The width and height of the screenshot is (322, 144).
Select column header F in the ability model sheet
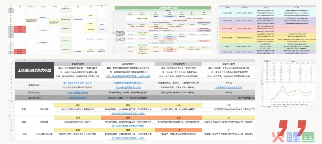tap(128, 60)
